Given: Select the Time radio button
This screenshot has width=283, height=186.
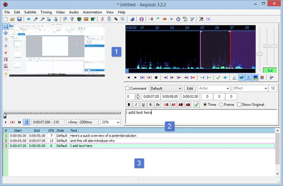Looking at the screenshot, I should [x=205, y=104].
